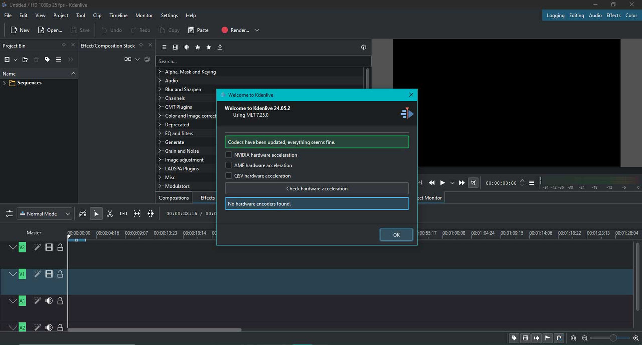Toggle track compositing icon next to Normal Mode
The width and height of the screenshot is (642, 345).
tap(83, 214)
